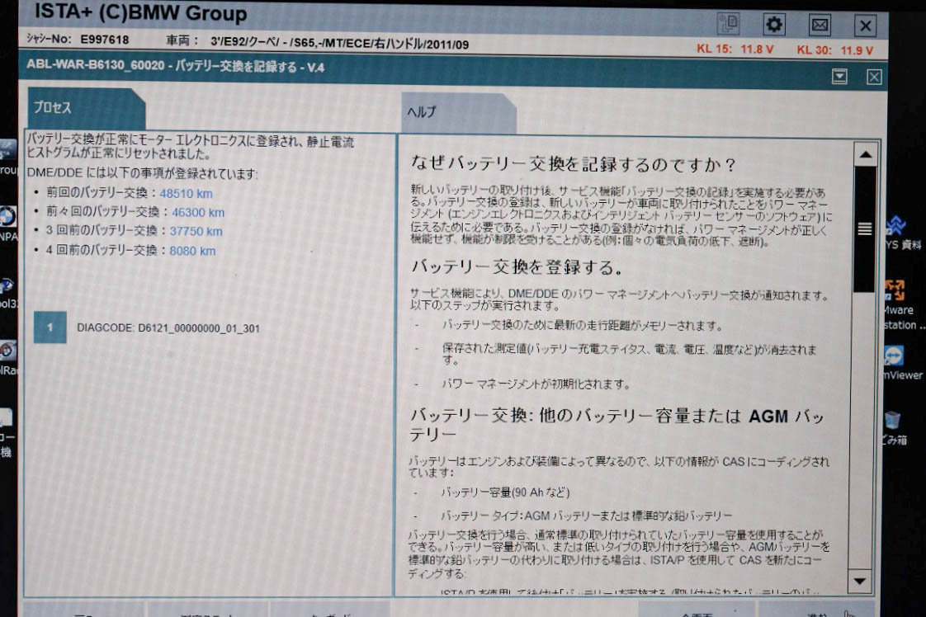
Task: Select the 48510 km mileage value
Action: pyautogui.click(x=186, y=194)
